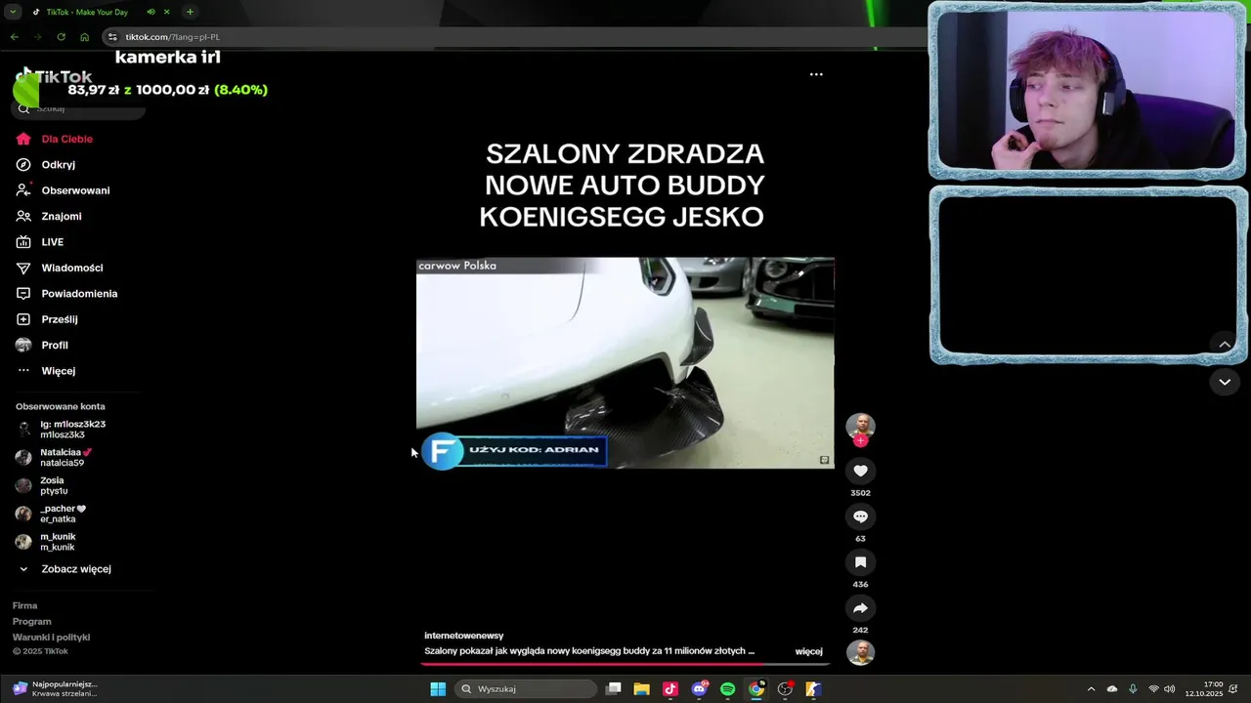Open the internetowenewsy profile link
The height and width of the screenshot is (703, 1251).
pyautogui.click(x=464, y=636)
